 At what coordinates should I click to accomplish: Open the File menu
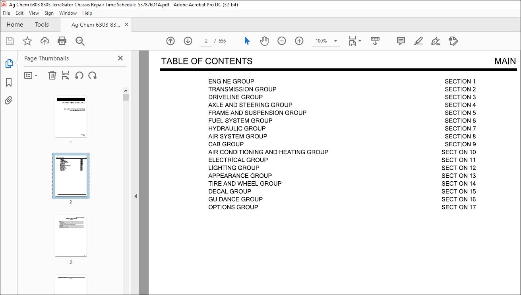6,13
